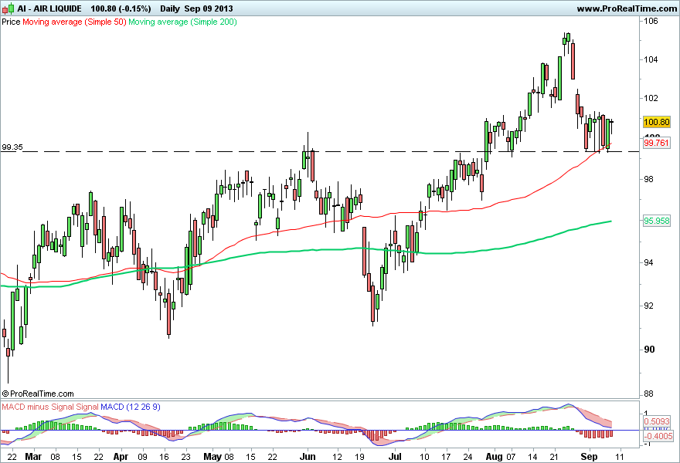Click the Sep 09 2013 date label

pos(209,8)
